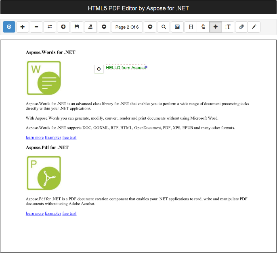This screenshot has height=253, width=277.
Task: Open Examples link under Aspose.Words
Action: [x=53, y=137]
